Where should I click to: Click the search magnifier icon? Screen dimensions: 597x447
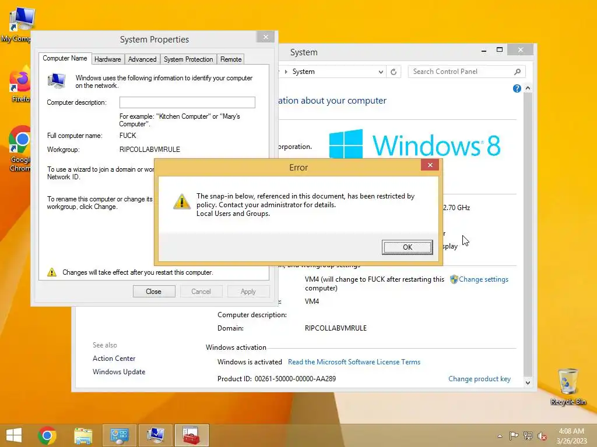(518, 72)
